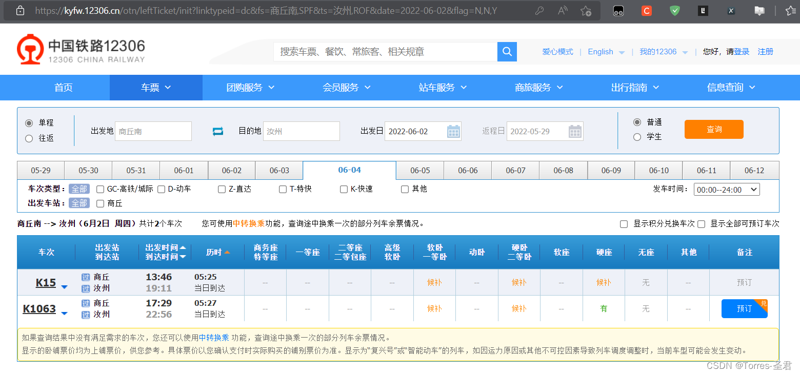
Task: Click the 出发地 station input field
Action: (153, 131)
